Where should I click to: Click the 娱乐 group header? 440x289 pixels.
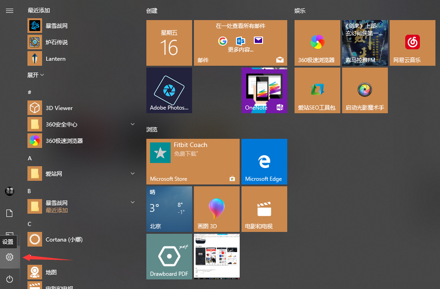[x=300, y=11]
